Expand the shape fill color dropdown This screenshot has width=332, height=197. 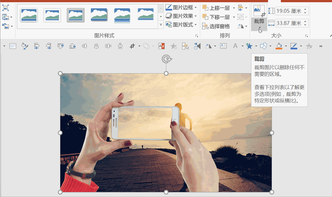286,46
